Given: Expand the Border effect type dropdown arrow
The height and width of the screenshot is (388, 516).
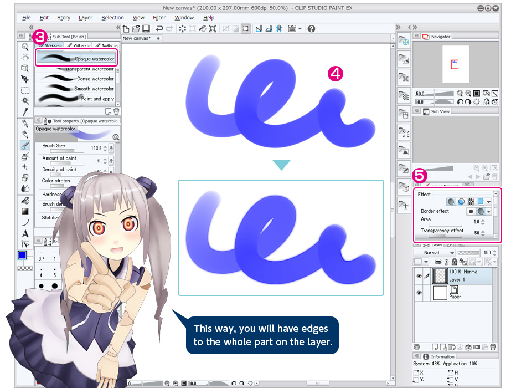Looking at the screenshot, I should tap(489, 212).
